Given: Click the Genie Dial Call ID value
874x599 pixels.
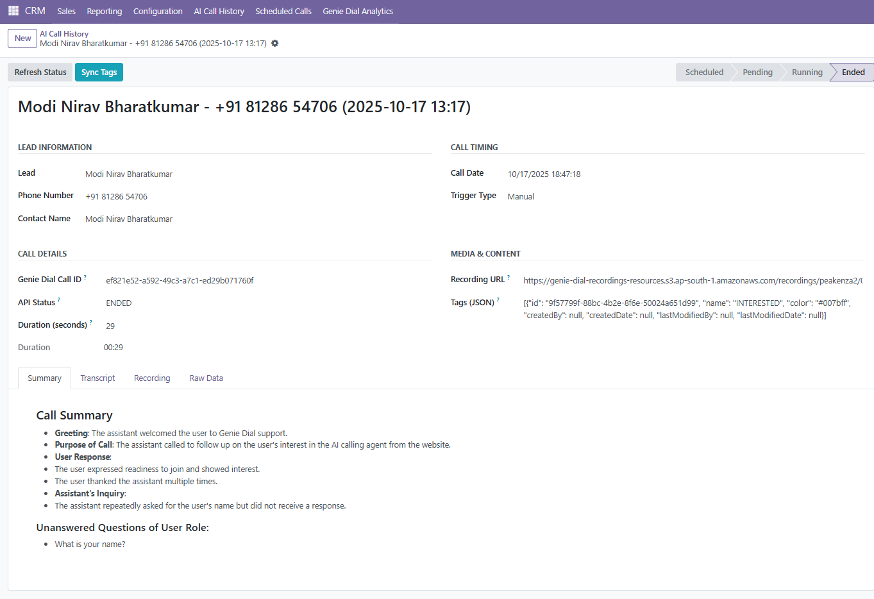Looking at the screenshot, I should point(180,281).
